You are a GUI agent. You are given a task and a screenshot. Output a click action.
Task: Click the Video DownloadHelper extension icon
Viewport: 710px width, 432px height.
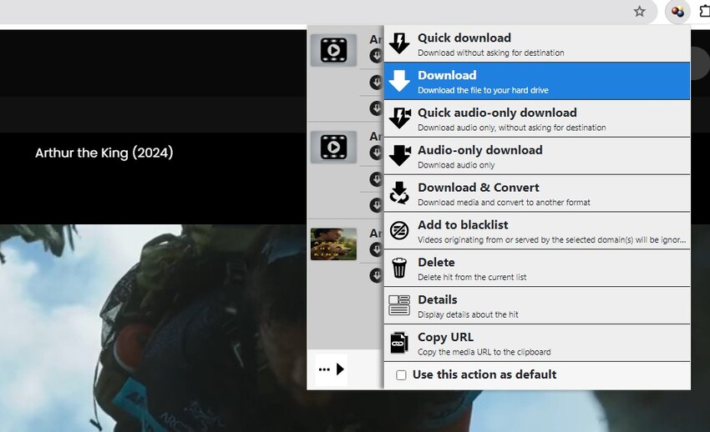[677, 12]
